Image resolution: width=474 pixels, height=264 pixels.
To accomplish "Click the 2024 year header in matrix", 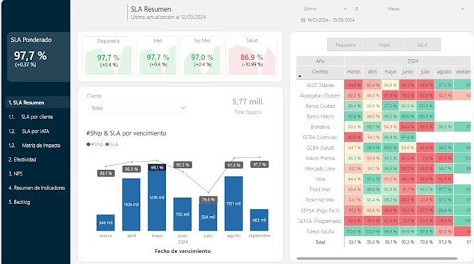I will click(413, 61).
